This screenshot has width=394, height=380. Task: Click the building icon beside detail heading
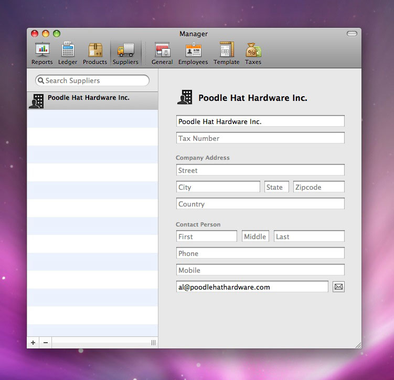pos(185,97)
